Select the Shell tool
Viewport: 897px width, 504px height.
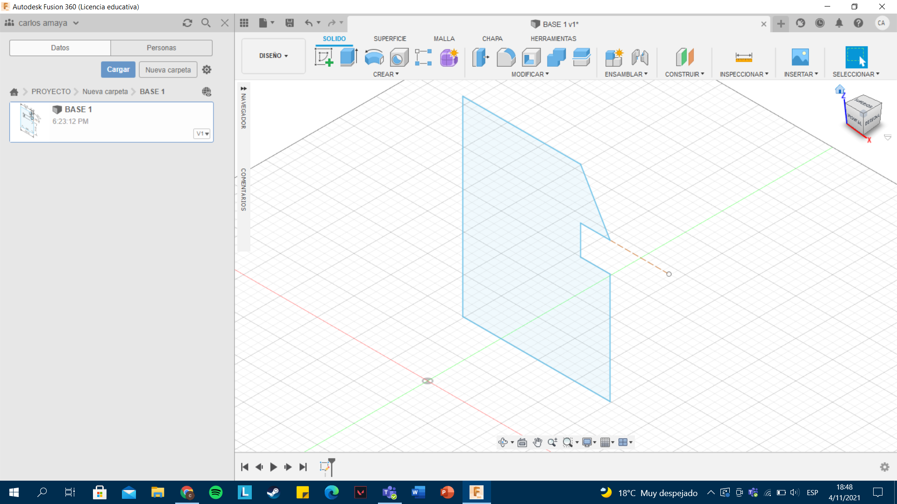coord(531,57)
